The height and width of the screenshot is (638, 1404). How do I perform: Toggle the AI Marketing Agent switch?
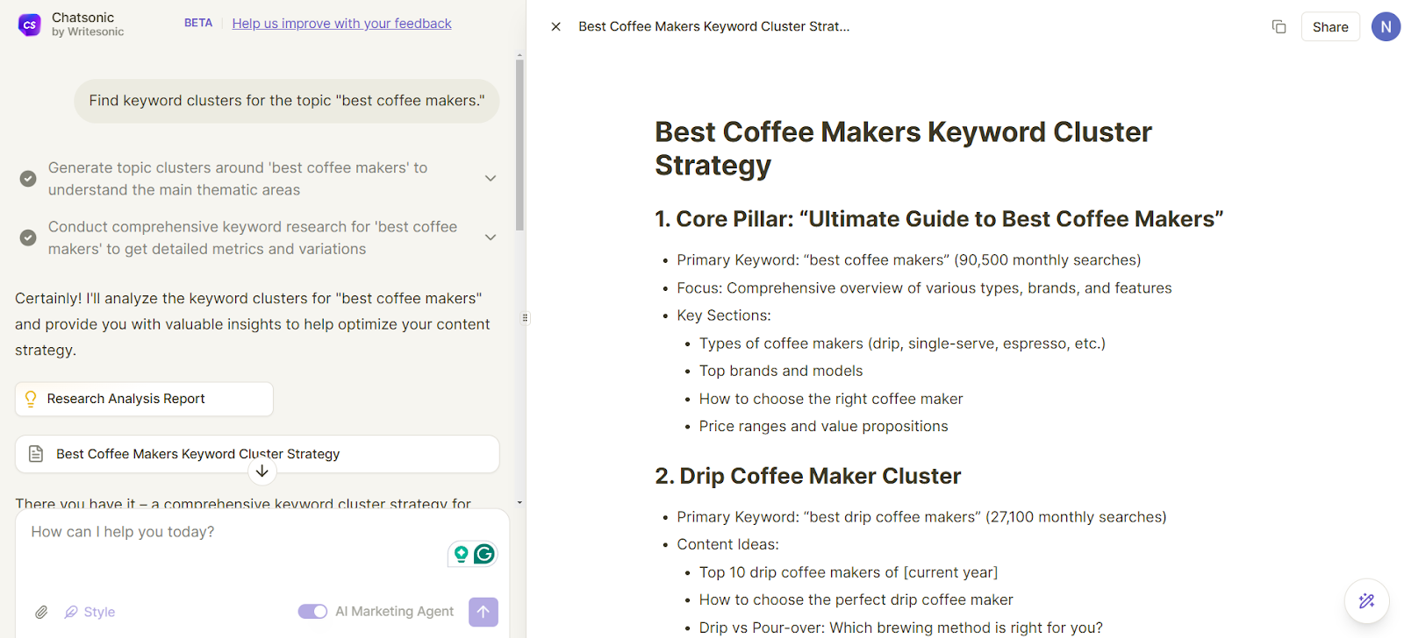(x=312, y=612)
